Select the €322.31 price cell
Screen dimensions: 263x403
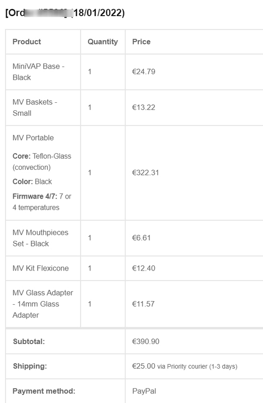point(146,172)
